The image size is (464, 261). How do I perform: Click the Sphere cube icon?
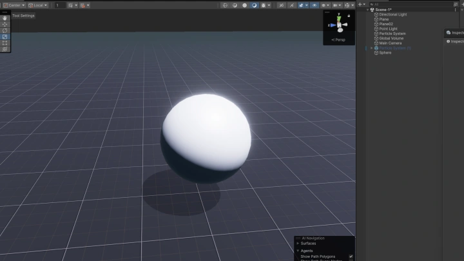point(376,53)
